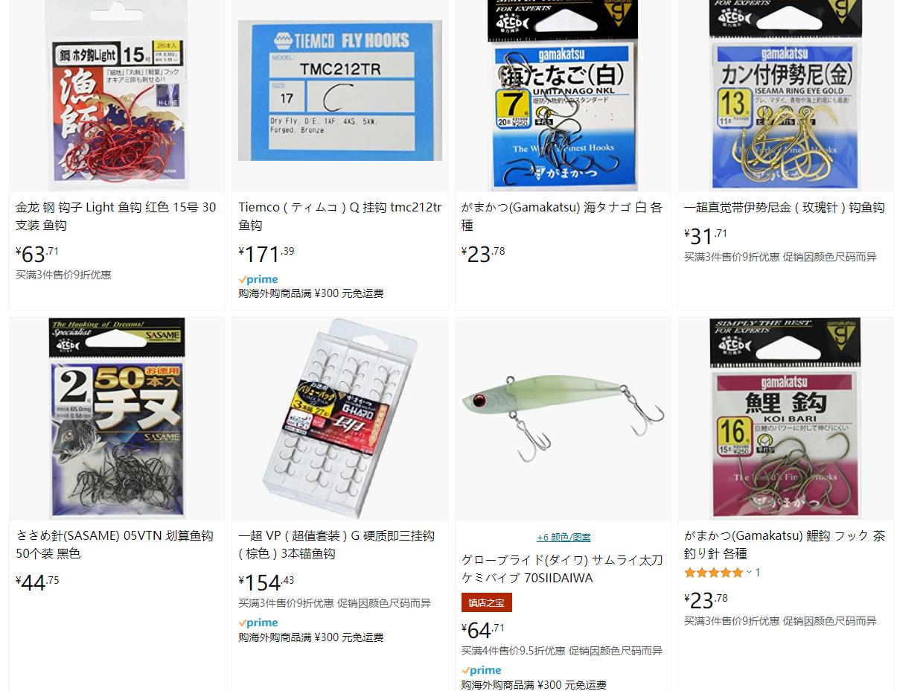Open the 一超 VP G 硬质即三挂钩 title
The height and width of the screenshot is (691, 897).
click(336, 544)
